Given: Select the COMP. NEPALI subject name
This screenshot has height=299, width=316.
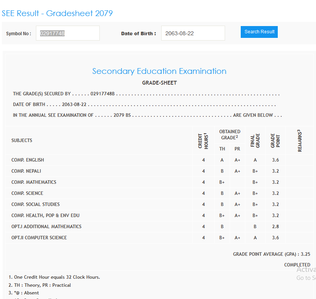Looking at the screenshot, I should tap(26, 171).
